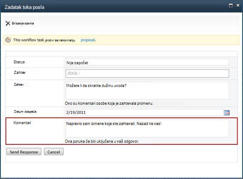Click the request text box about skratite dužinu uvoda

(x=147, y=90)
